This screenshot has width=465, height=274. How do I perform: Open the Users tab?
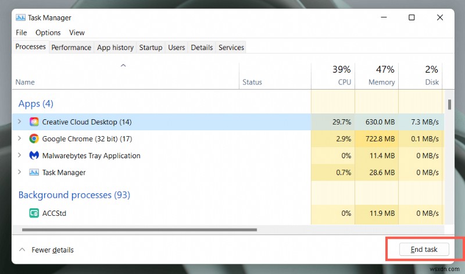pos(177,48)
